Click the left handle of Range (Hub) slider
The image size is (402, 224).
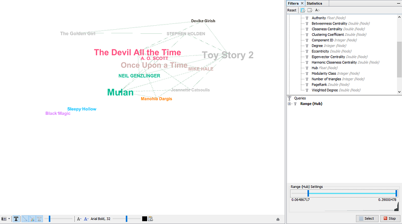click(308, 193)
